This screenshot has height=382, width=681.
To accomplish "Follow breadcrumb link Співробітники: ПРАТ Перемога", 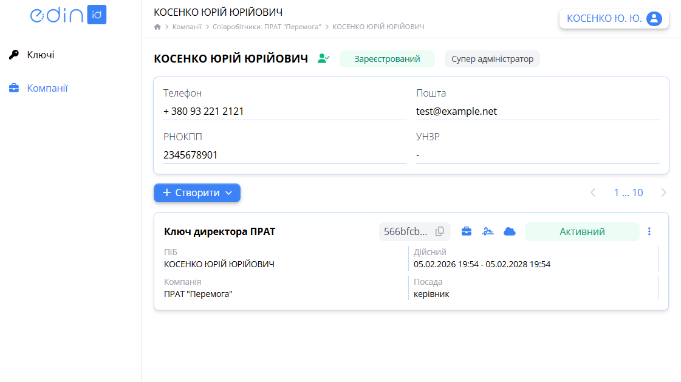I will (x=267, y=26).
